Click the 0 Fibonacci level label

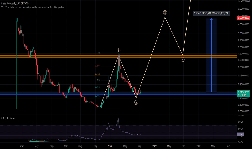pos(99,53)
